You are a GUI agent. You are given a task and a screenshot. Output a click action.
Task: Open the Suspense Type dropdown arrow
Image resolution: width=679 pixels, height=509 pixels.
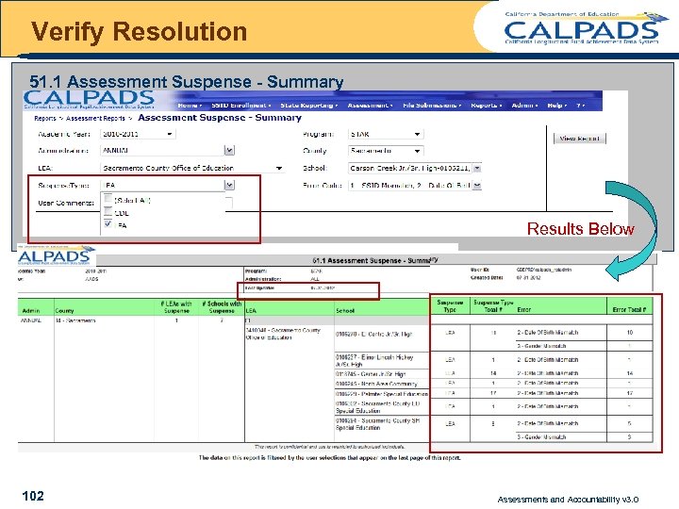229,186
